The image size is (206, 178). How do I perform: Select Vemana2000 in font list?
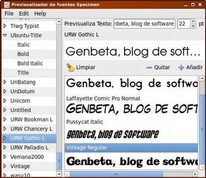coord(27,157)
